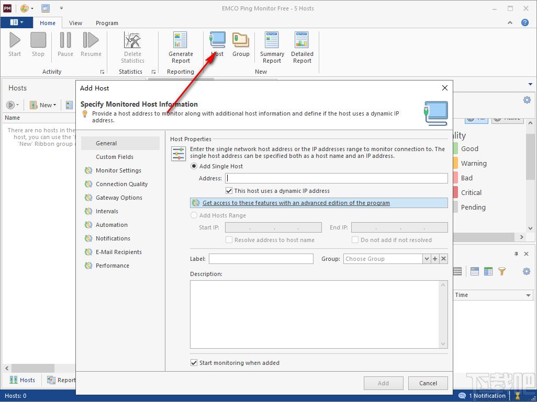The height and width of the screenshot is (402, 537).
Task: Pin the lower right panel
Action: (x=516, y=254)
